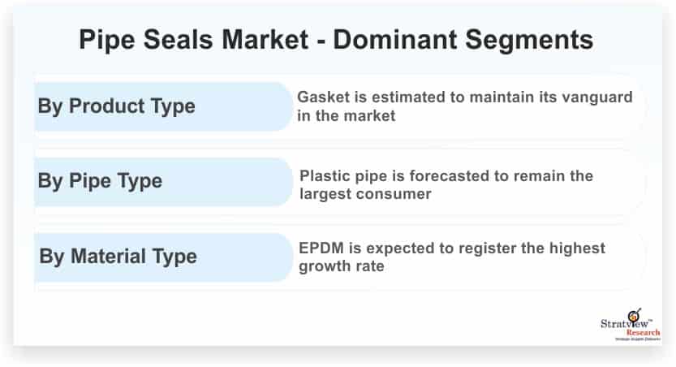
Task: Click the phrase largest consumer
Action: point(365,194)
